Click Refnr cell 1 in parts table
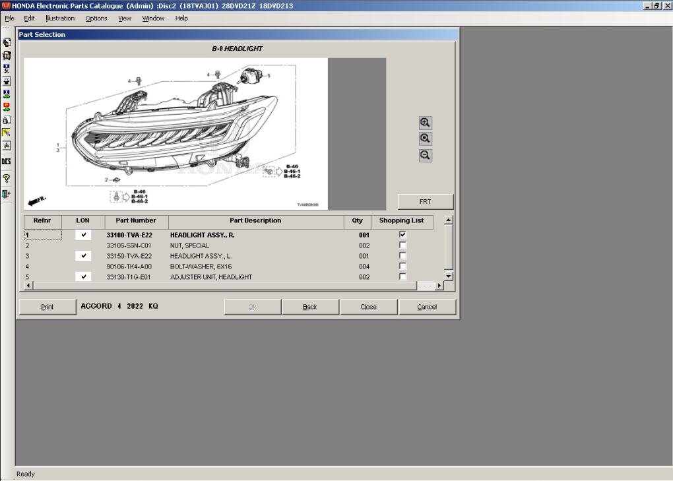The height and width of the screenshot is (481, 673). [42, 235]
